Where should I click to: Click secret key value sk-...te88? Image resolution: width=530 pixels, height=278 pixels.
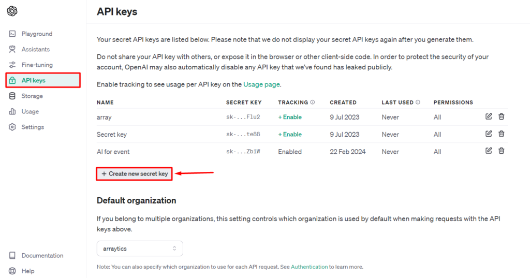click(243, 134)
